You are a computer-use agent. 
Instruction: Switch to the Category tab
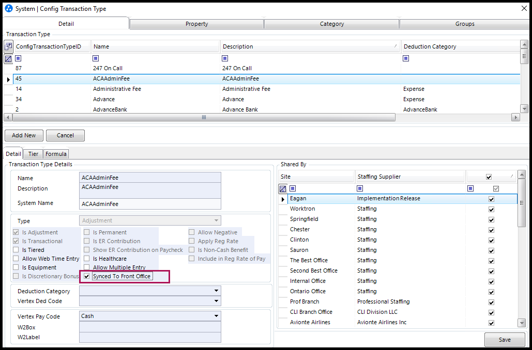coord(332,24)
